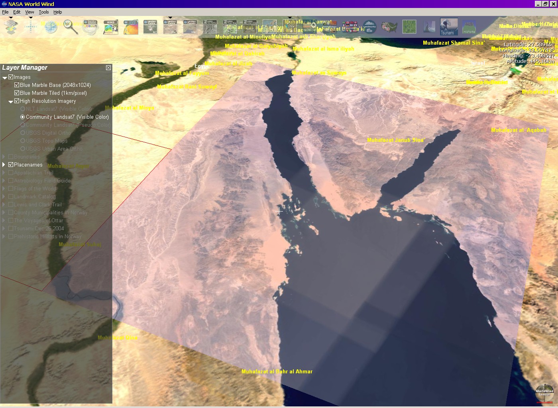558x408 pixels.
Task: Toggle the Lewis and Clark US map icon
Action: pos(390,27)
